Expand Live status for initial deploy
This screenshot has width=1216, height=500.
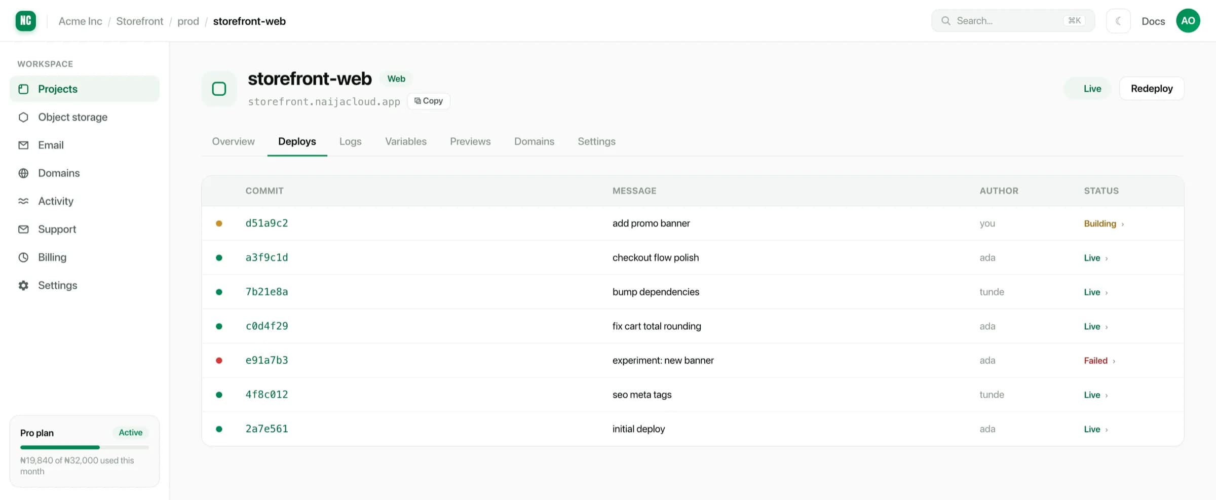[1106, 430]
